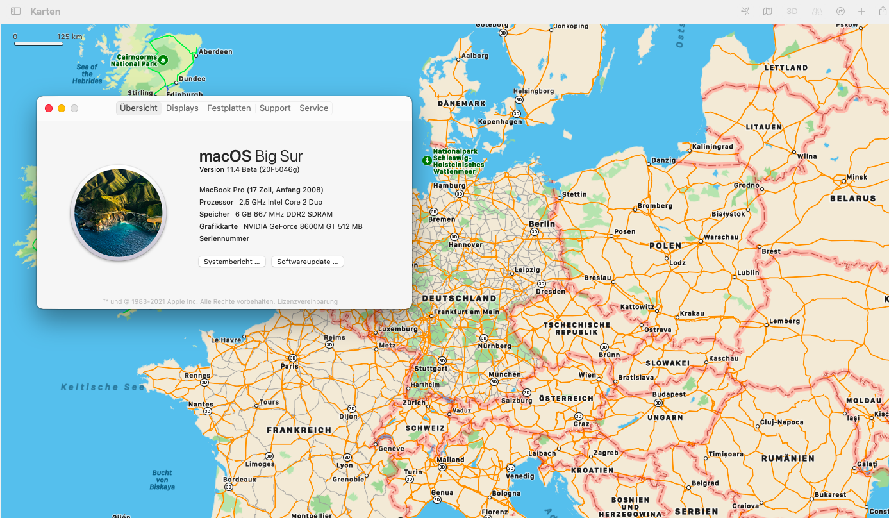Screen dimensions: 889x518
Task: Check for updates via Softwareupdate button
Action: coord(308,262)
